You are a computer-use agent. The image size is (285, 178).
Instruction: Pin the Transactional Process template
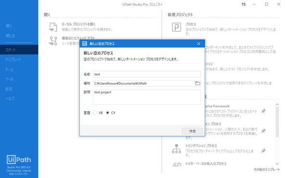263,151
